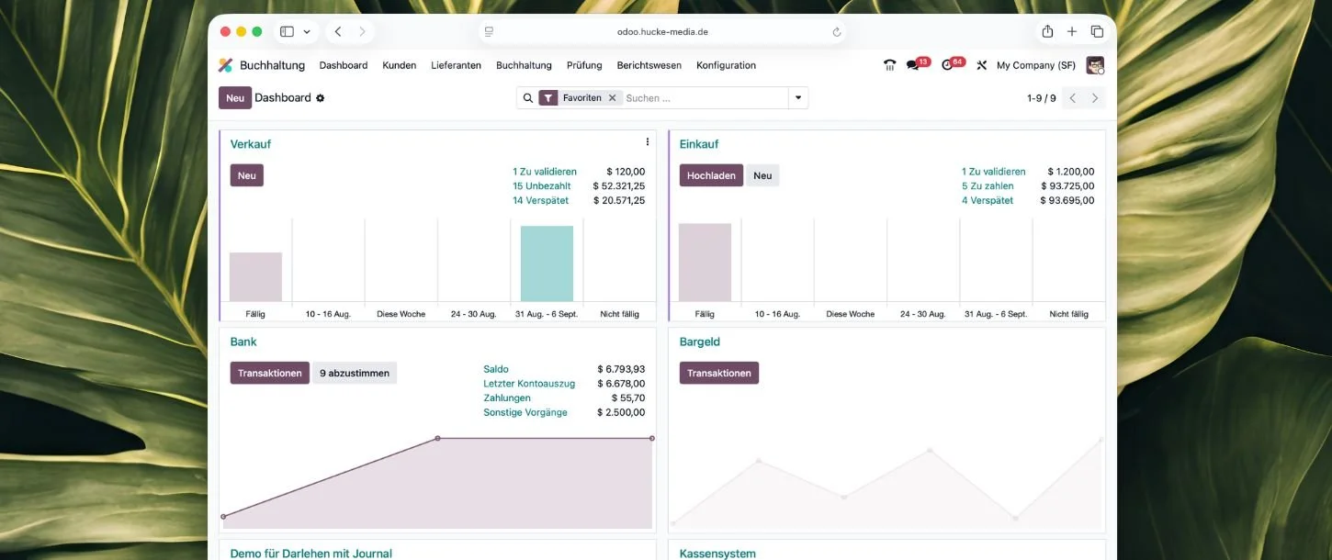Open the Saldo link in Bank
Screen dimensions: 1332x560
click(x=496, y=369)
